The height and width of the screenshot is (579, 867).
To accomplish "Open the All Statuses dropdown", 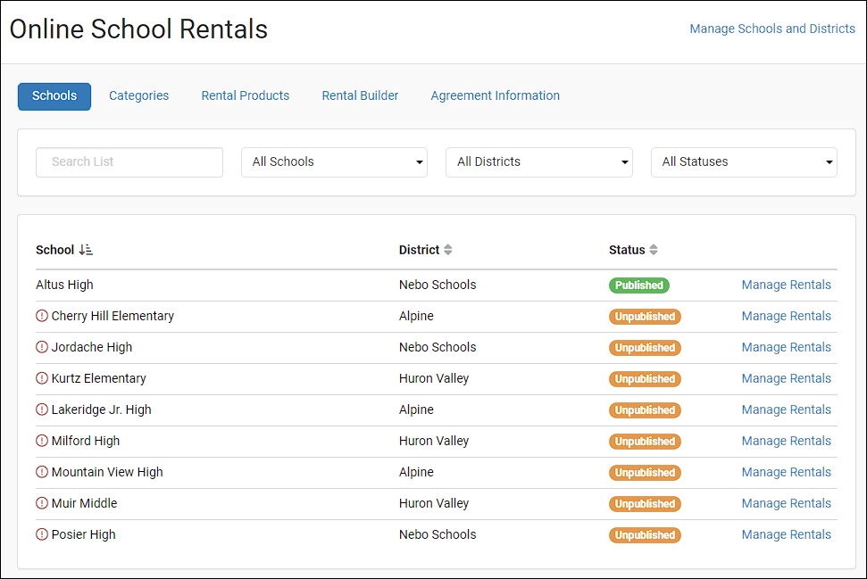I will point(744,161).
